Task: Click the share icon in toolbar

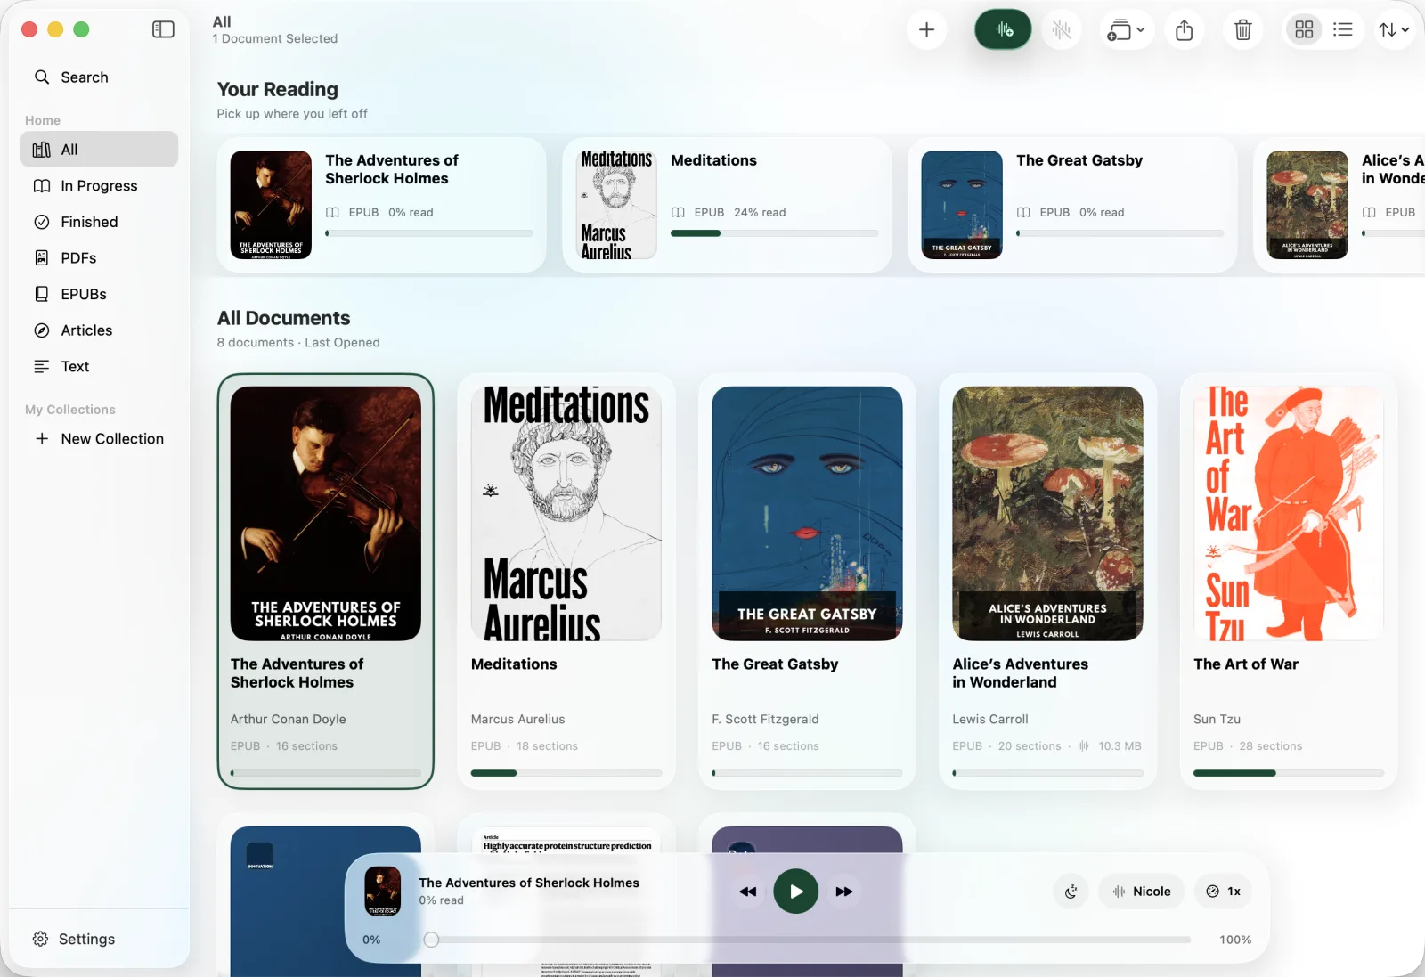Action: [1184, 29]
